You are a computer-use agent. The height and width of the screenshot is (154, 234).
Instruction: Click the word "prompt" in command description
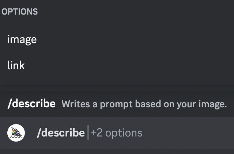[x=116, y=105]
